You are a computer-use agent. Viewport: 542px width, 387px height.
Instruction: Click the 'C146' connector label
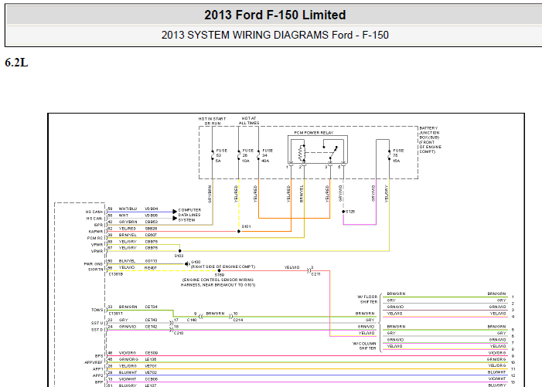tap(192, 320)
